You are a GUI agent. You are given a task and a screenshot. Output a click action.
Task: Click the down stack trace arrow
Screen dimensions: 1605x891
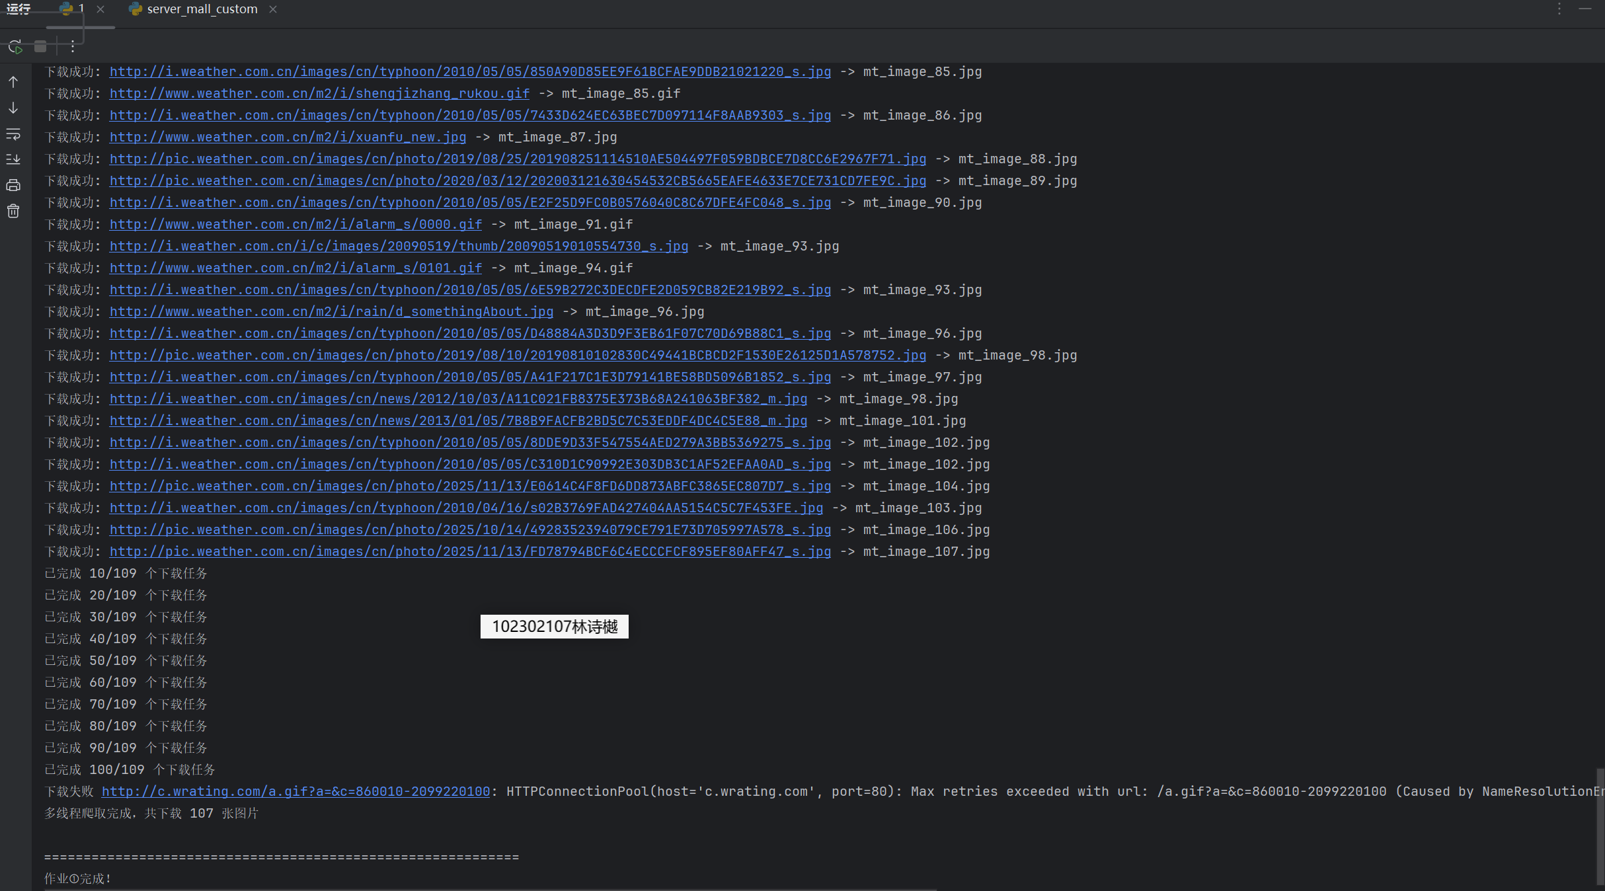pyautogui.click(x=13, y=108)
